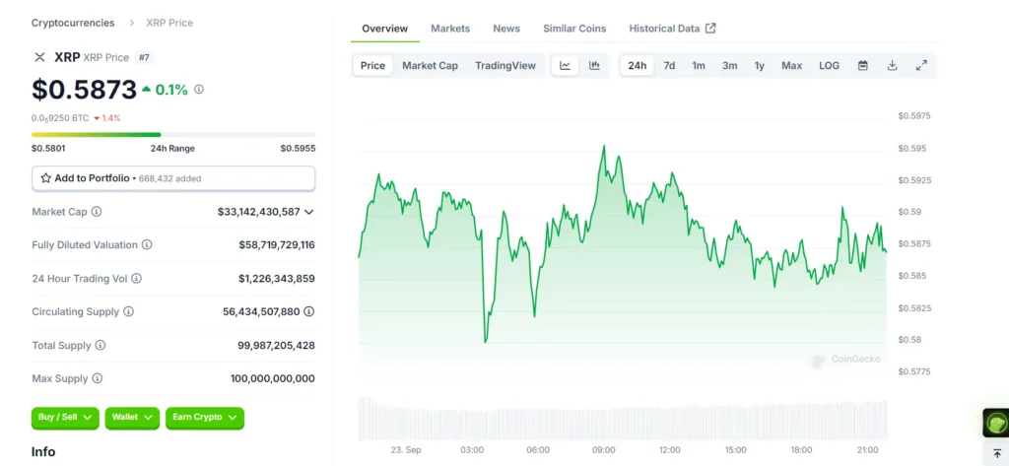Viewport: 1009px width, 466px height.
Task: Click the star icon in Add to Portfolio
Action: tap(45, 178)
